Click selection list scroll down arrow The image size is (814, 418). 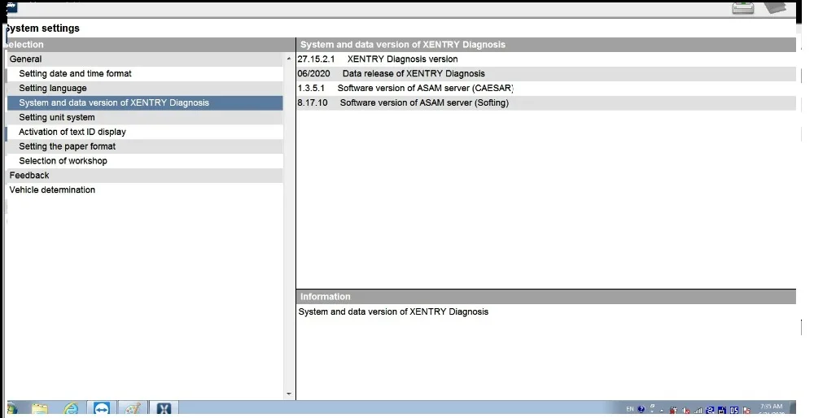tap(289, 394)
